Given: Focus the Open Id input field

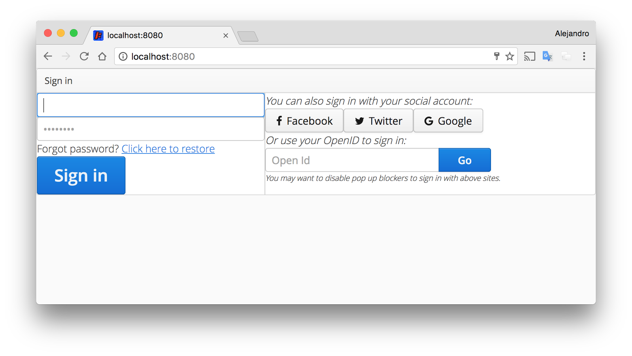Looking at the screenshot, I should coord(352,160).
